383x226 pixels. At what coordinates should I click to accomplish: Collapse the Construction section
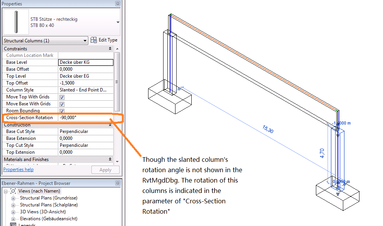110,124
